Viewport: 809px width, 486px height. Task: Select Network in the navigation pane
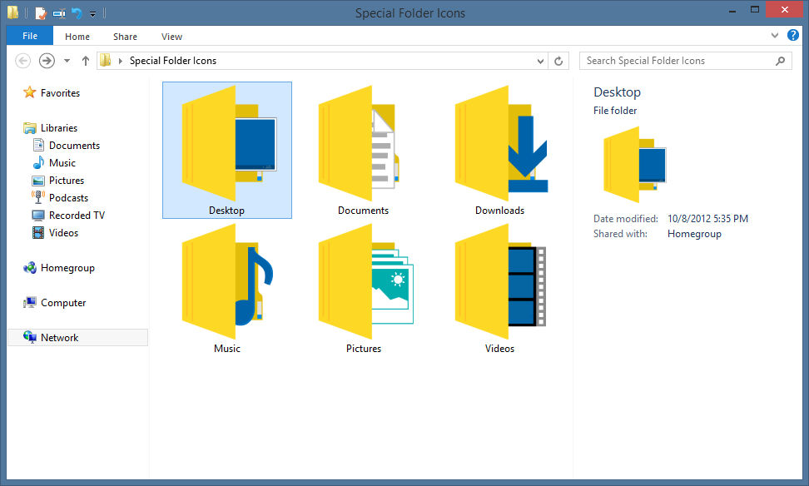59,337
